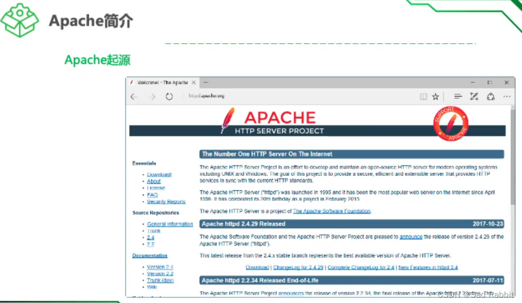Open the 2.2 repository link
Viewport: 522px width, 303px height.
point(150,244)
